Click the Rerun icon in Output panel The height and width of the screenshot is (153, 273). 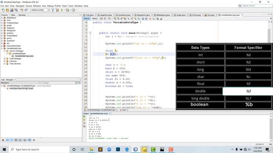[84, 116]
